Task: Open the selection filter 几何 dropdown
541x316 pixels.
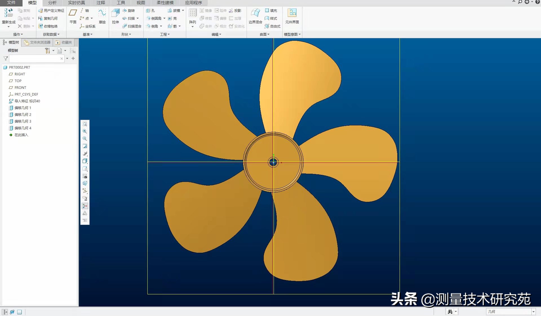Action: [x=533, y=312]
